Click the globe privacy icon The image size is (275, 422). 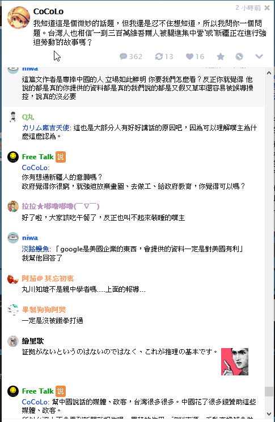(239, 56)
